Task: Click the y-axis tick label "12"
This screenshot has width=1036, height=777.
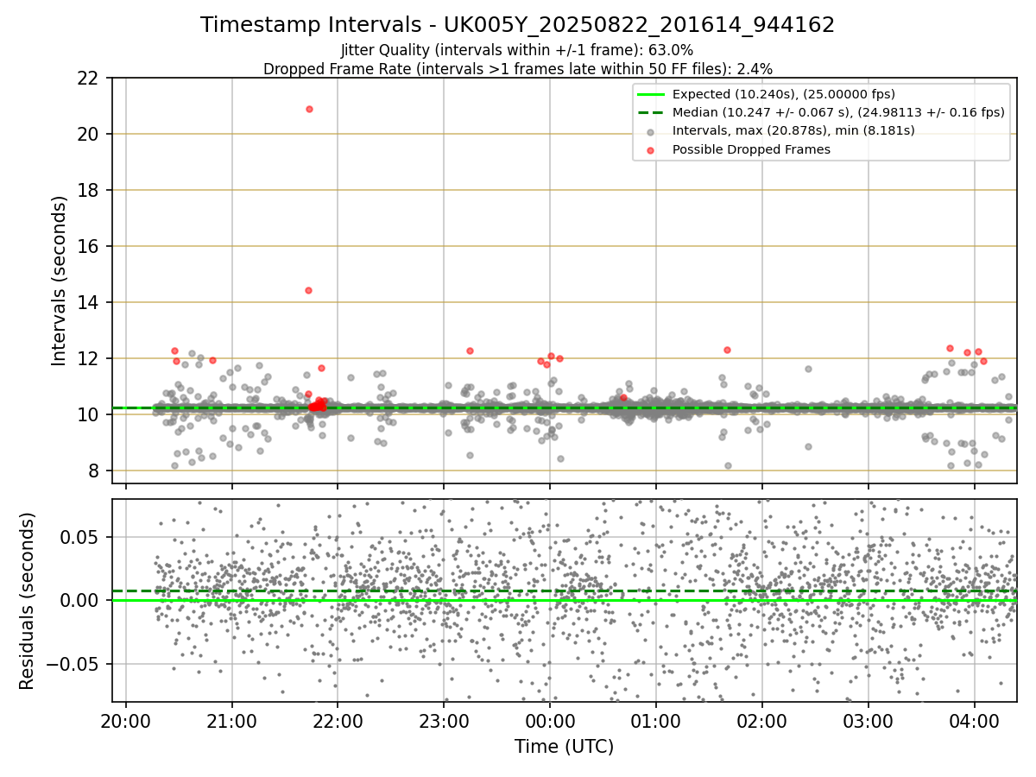Action: point(87,358)
